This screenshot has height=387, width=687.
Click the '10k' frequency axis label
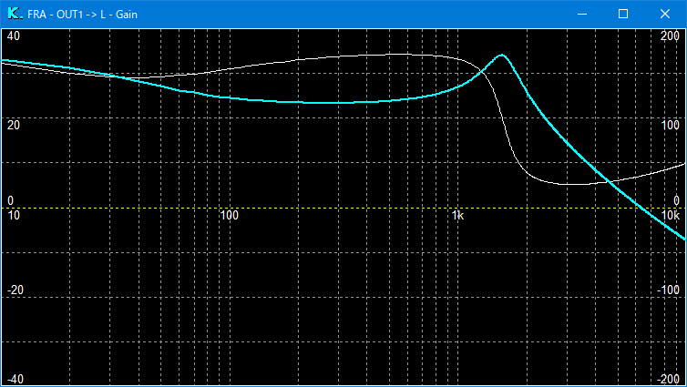point(671,215)
